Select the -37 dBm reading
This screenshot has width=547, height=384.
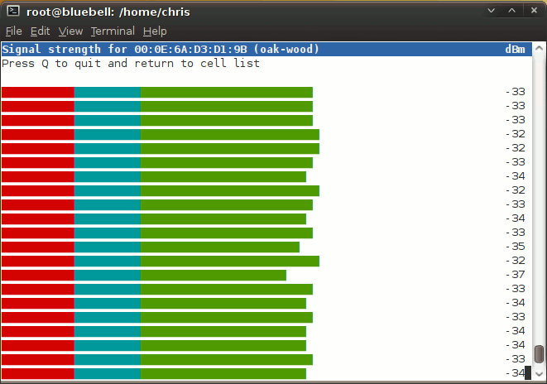point(516,275)
